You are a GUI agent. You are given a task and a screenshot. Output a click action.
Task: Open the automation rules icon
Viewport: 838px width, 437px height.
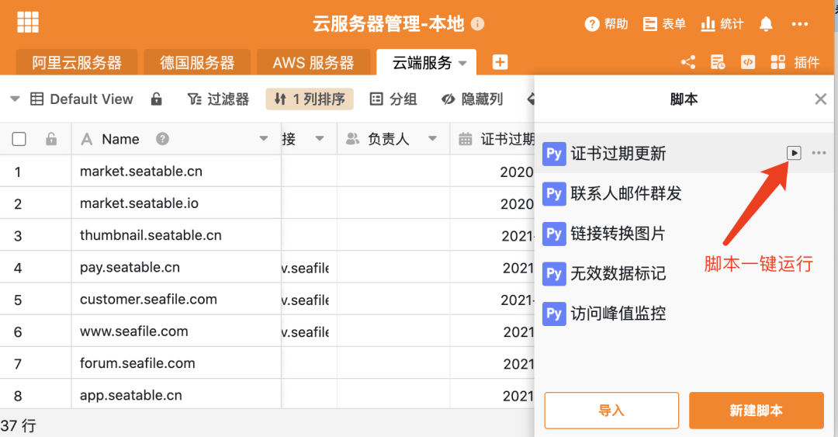click(718, 63)
